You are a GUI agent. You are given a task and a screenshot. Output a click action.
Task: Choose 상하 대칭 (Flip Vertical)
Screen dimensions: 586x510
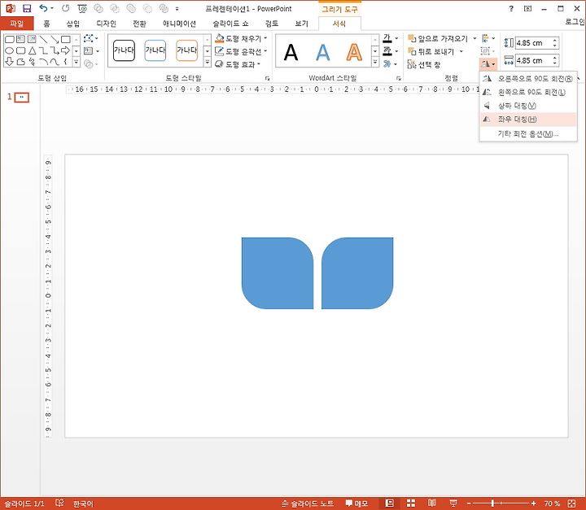[527, 106]
